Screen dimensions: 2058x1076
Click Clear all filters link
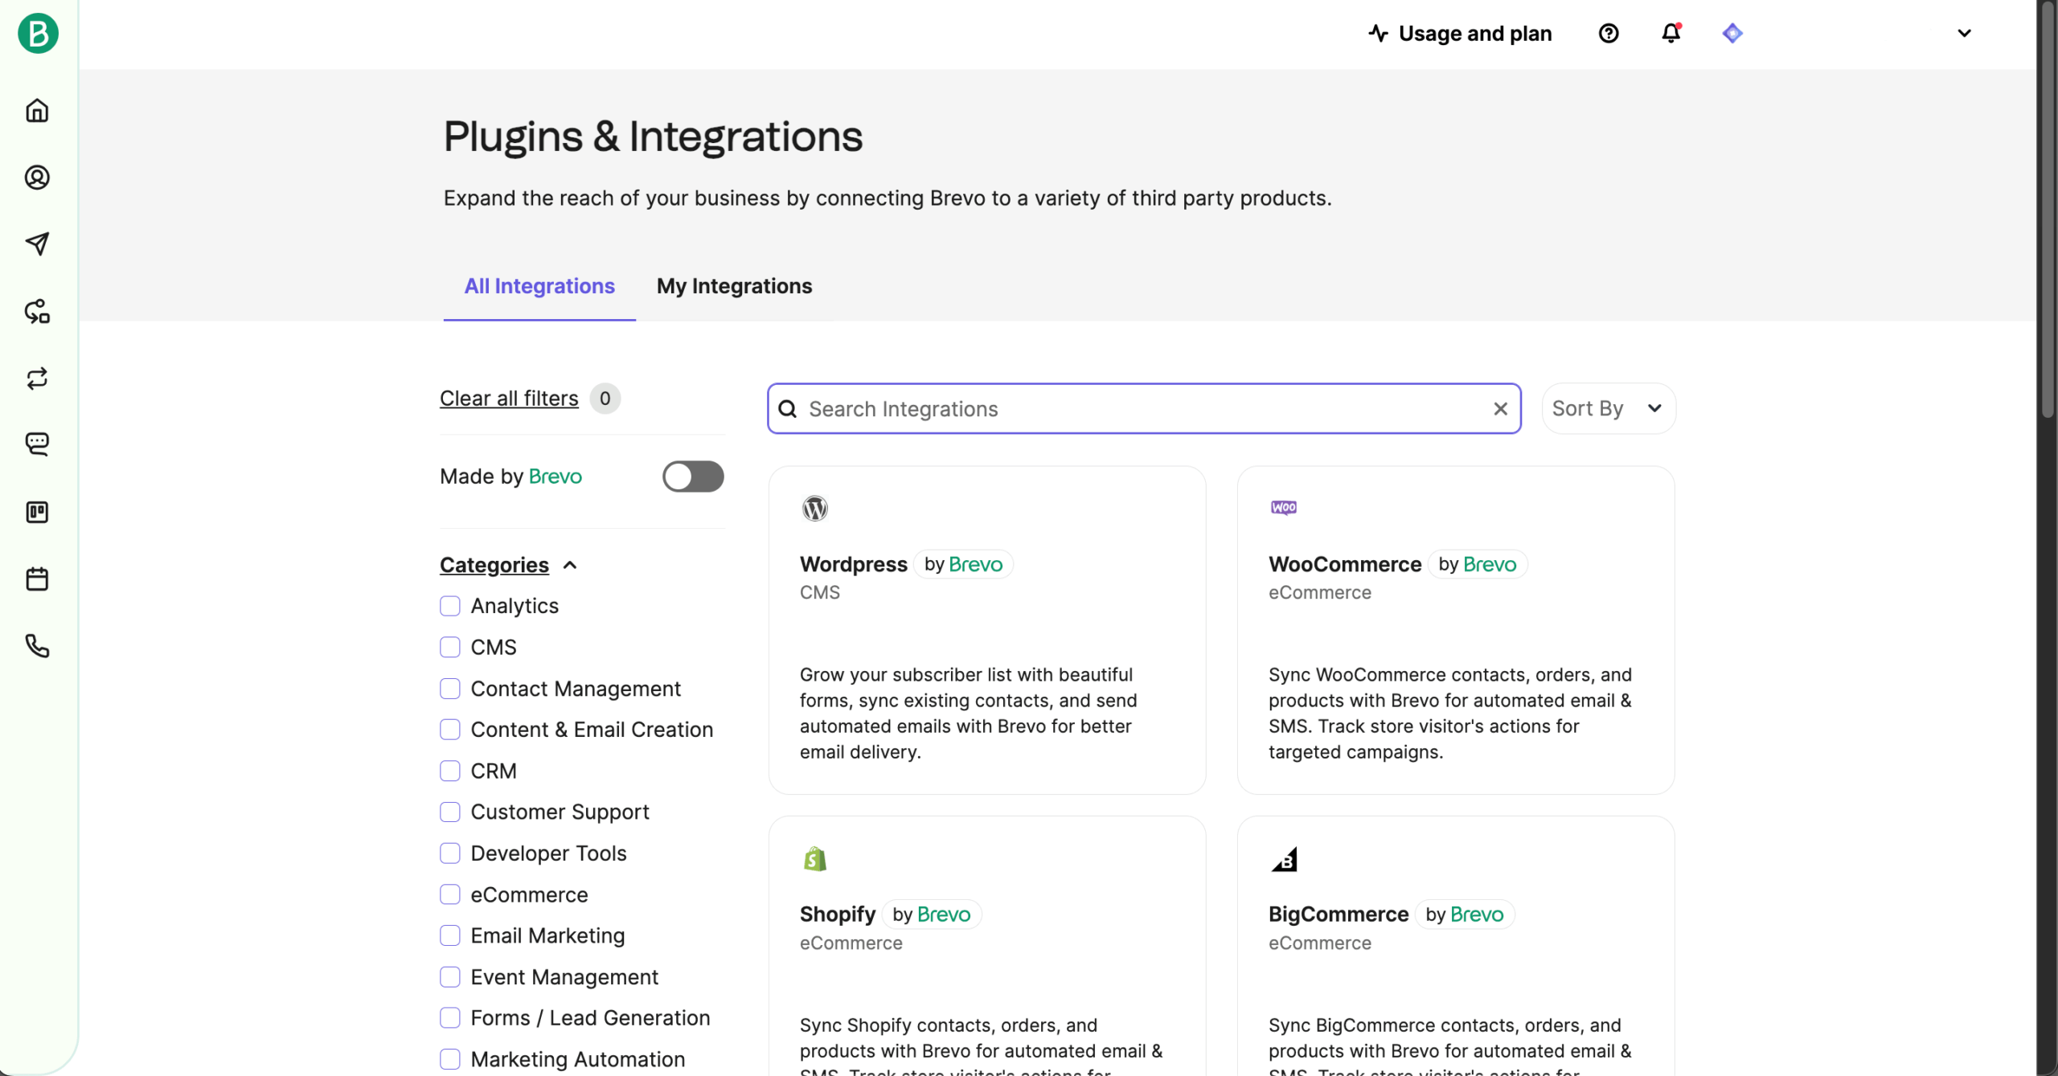click(x=509, y=399)
